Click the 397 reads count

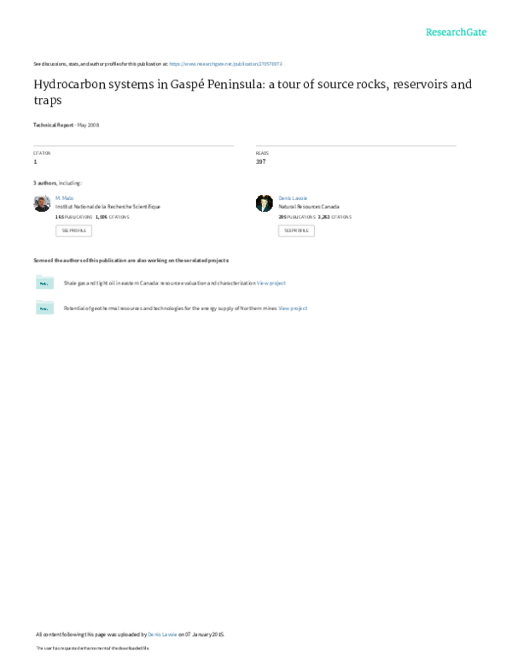260,162
